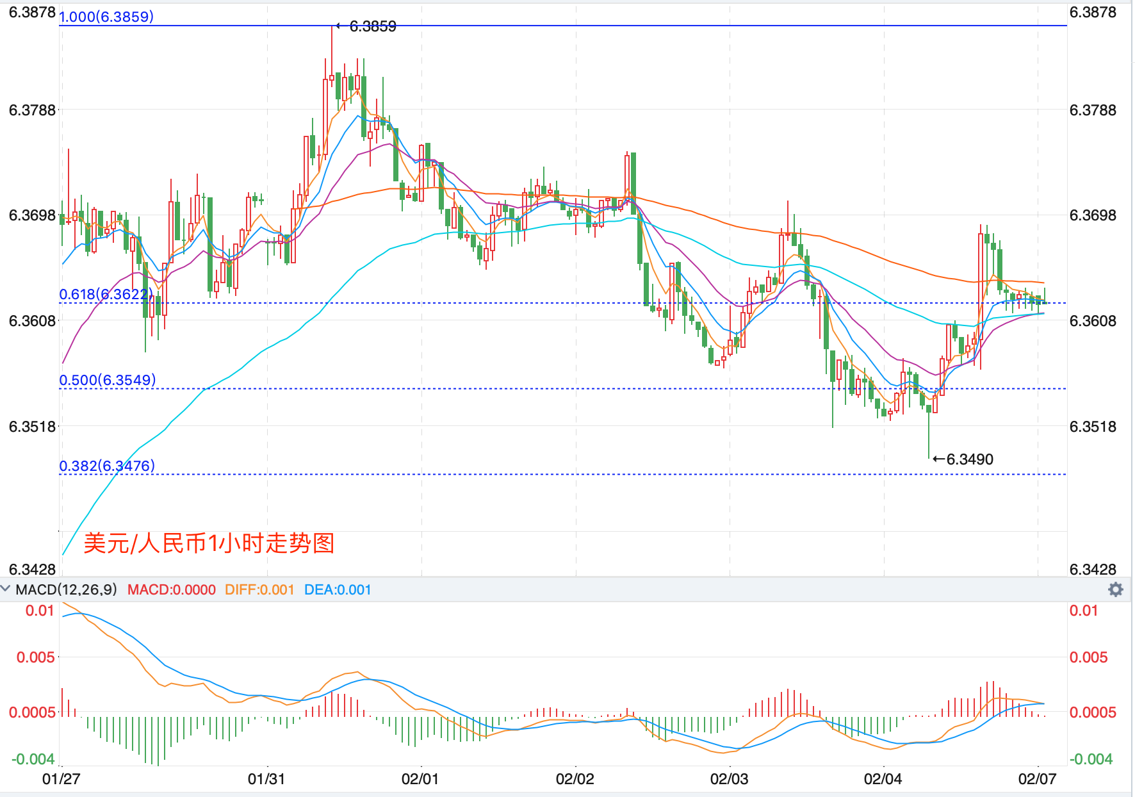The height and width of the screenshot is (797, 1135).
Task: Click the 01/31 date on time axis
Action: (x=266, y=779)
